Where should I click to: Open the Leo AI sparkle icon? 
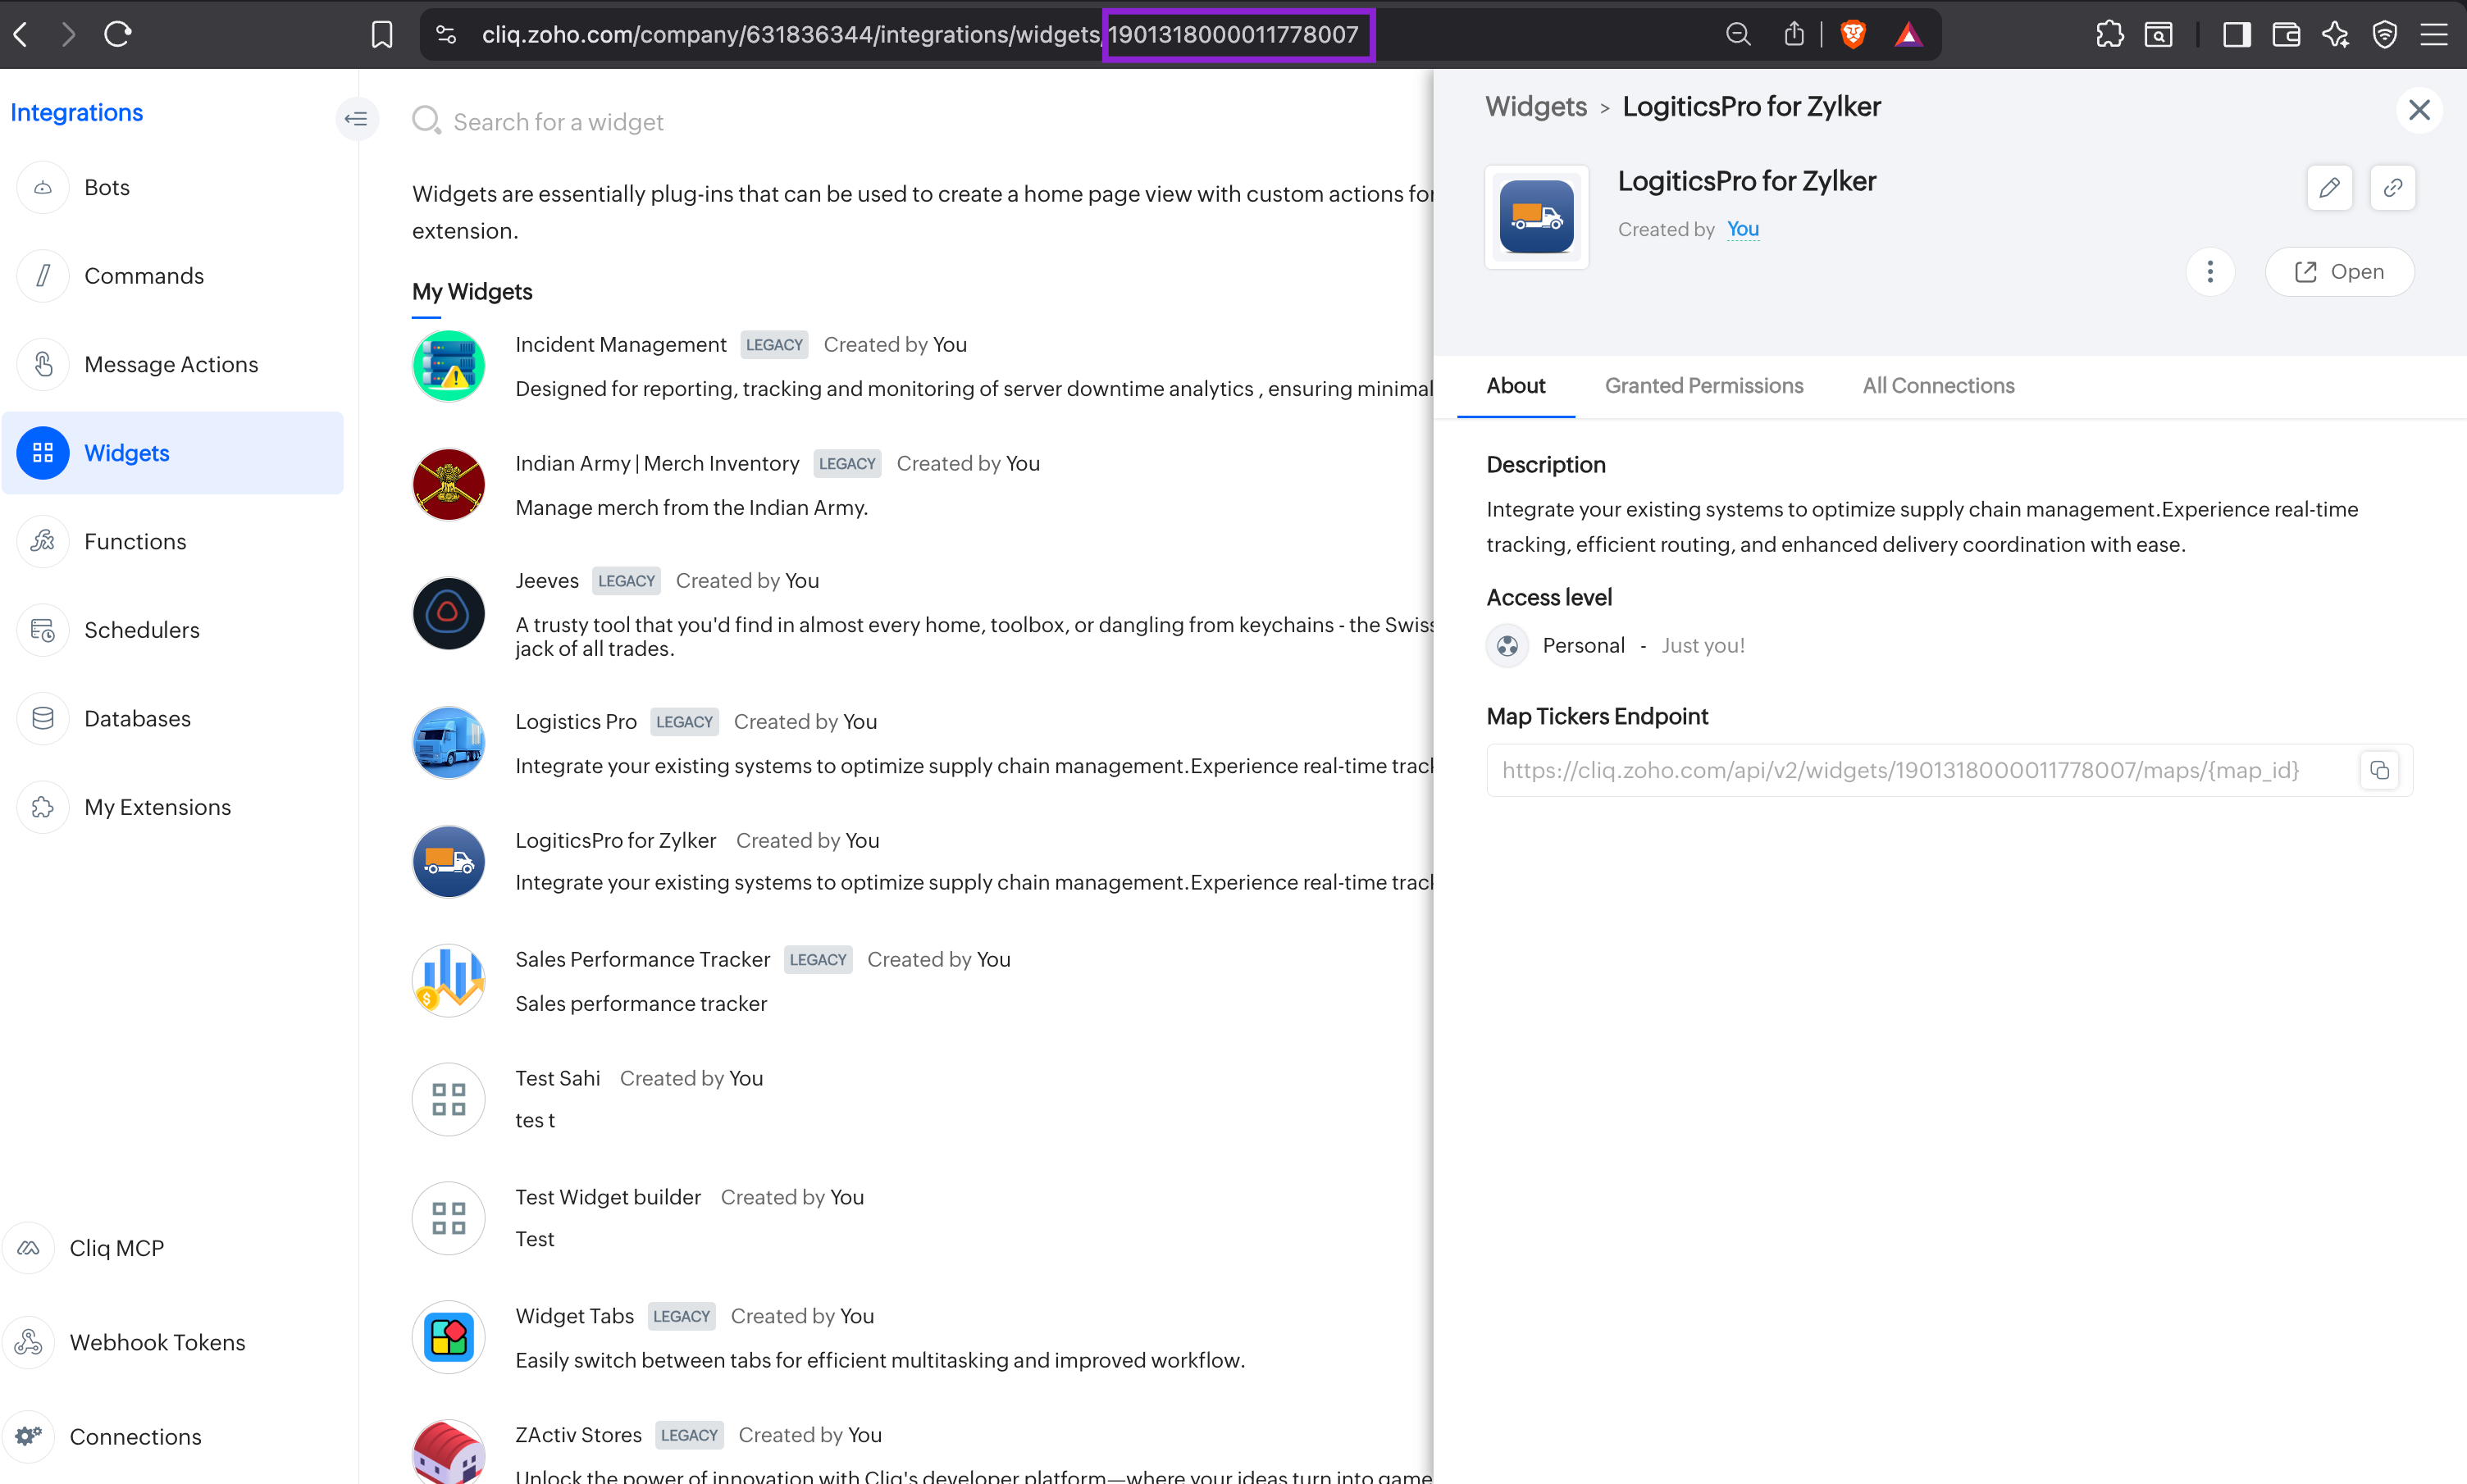click(2335, 34)
